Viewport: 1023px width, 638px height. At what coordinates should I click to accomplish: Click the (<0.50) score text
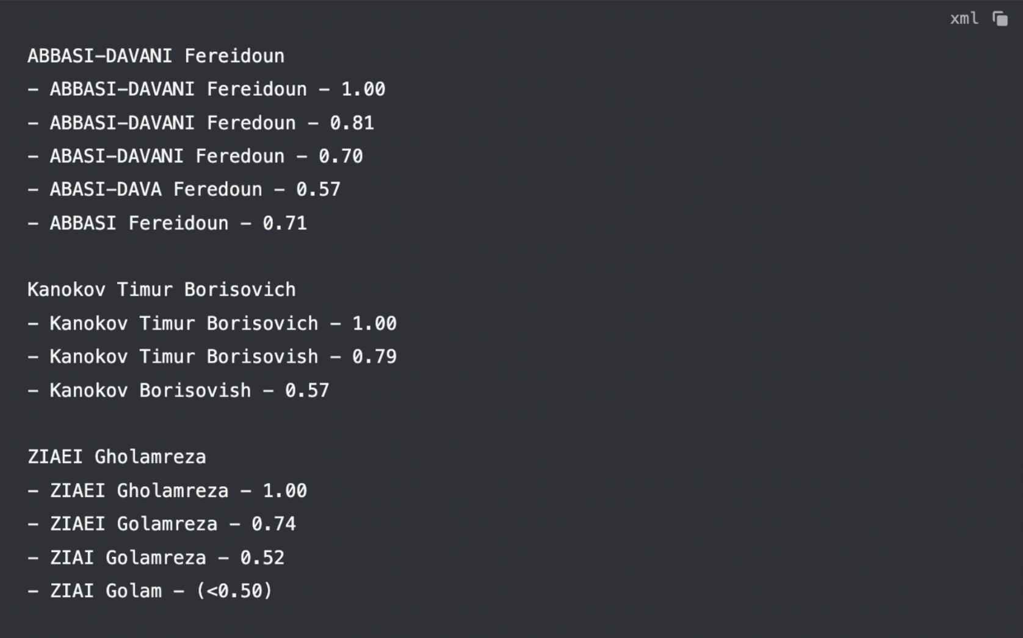234,590
